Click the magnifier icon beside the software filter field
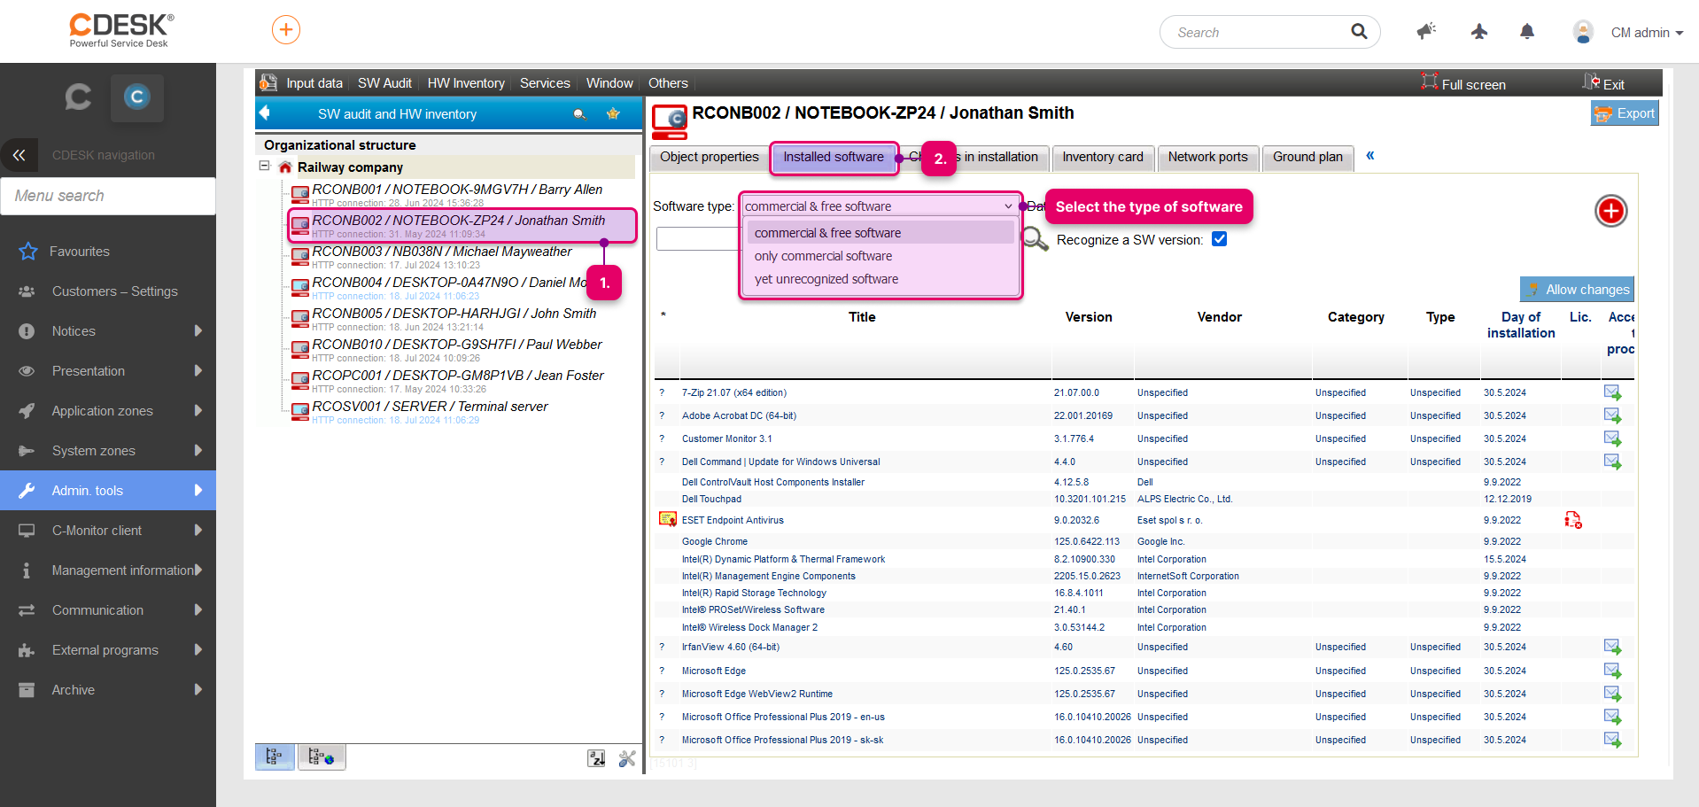This screenshot has height=807, width=1699. pyautogui.click(x=1035, y=239)
